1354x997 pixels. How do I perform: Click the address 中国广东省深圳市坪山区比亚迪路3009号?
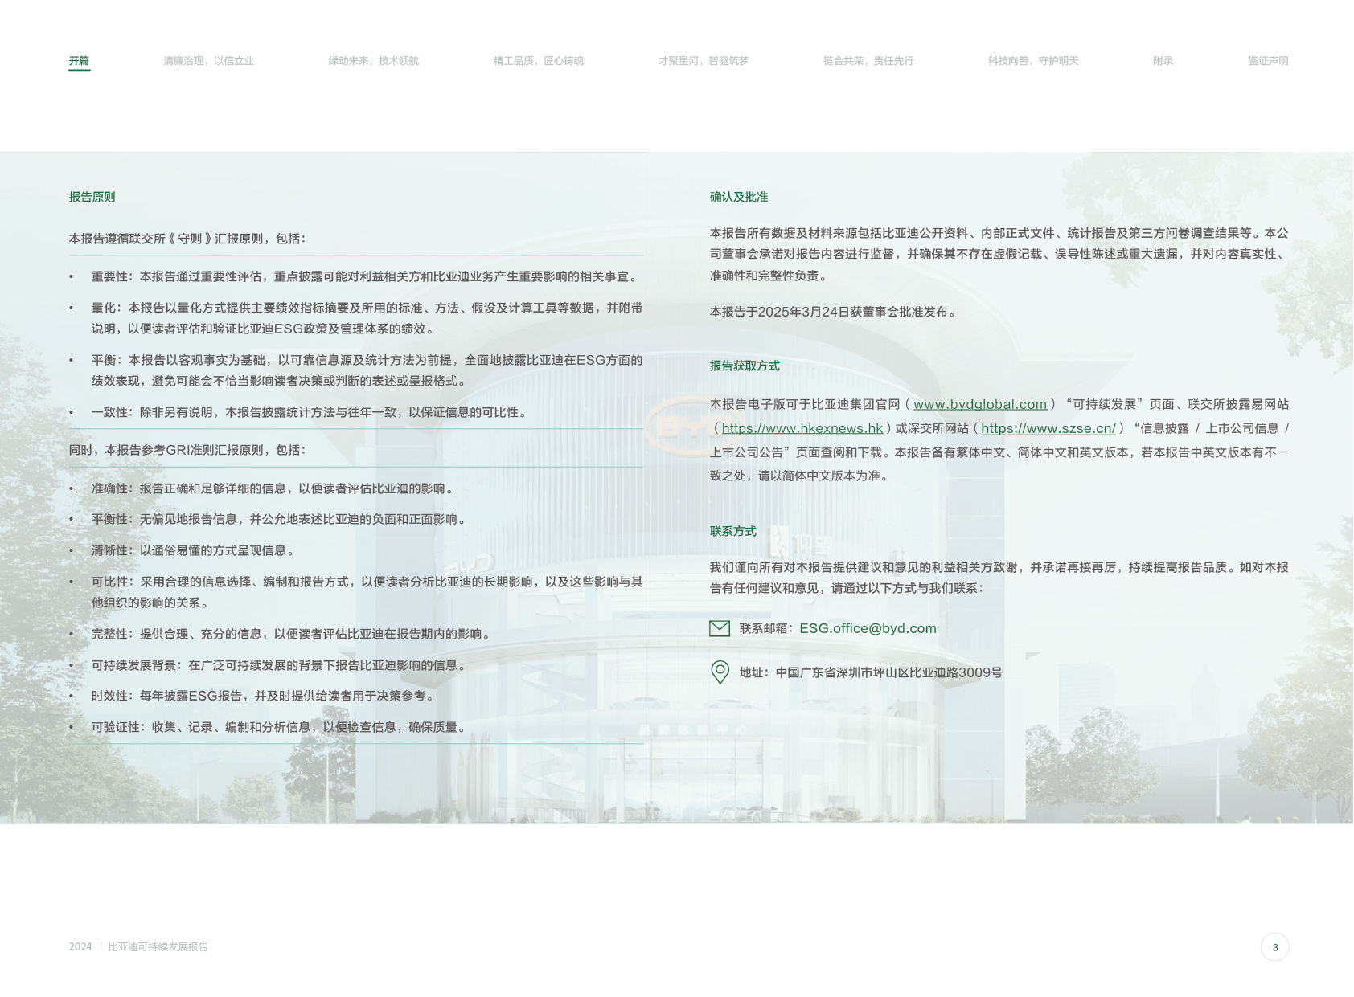coord(889,672)
